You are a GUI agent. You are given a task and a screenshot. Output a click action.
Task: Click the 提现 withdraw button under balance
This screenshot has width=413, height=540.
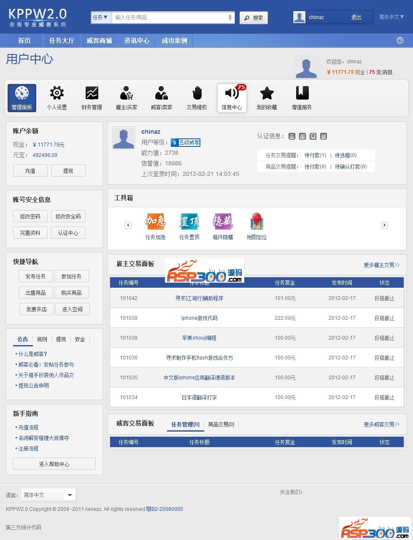tap(68, 171)
